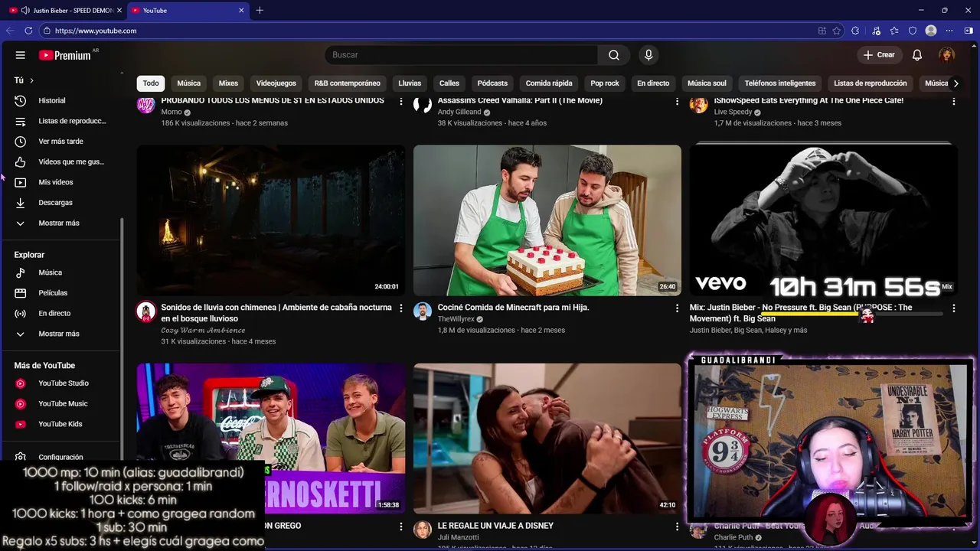Open YouTube Studio from sidebar

[61, 383]
